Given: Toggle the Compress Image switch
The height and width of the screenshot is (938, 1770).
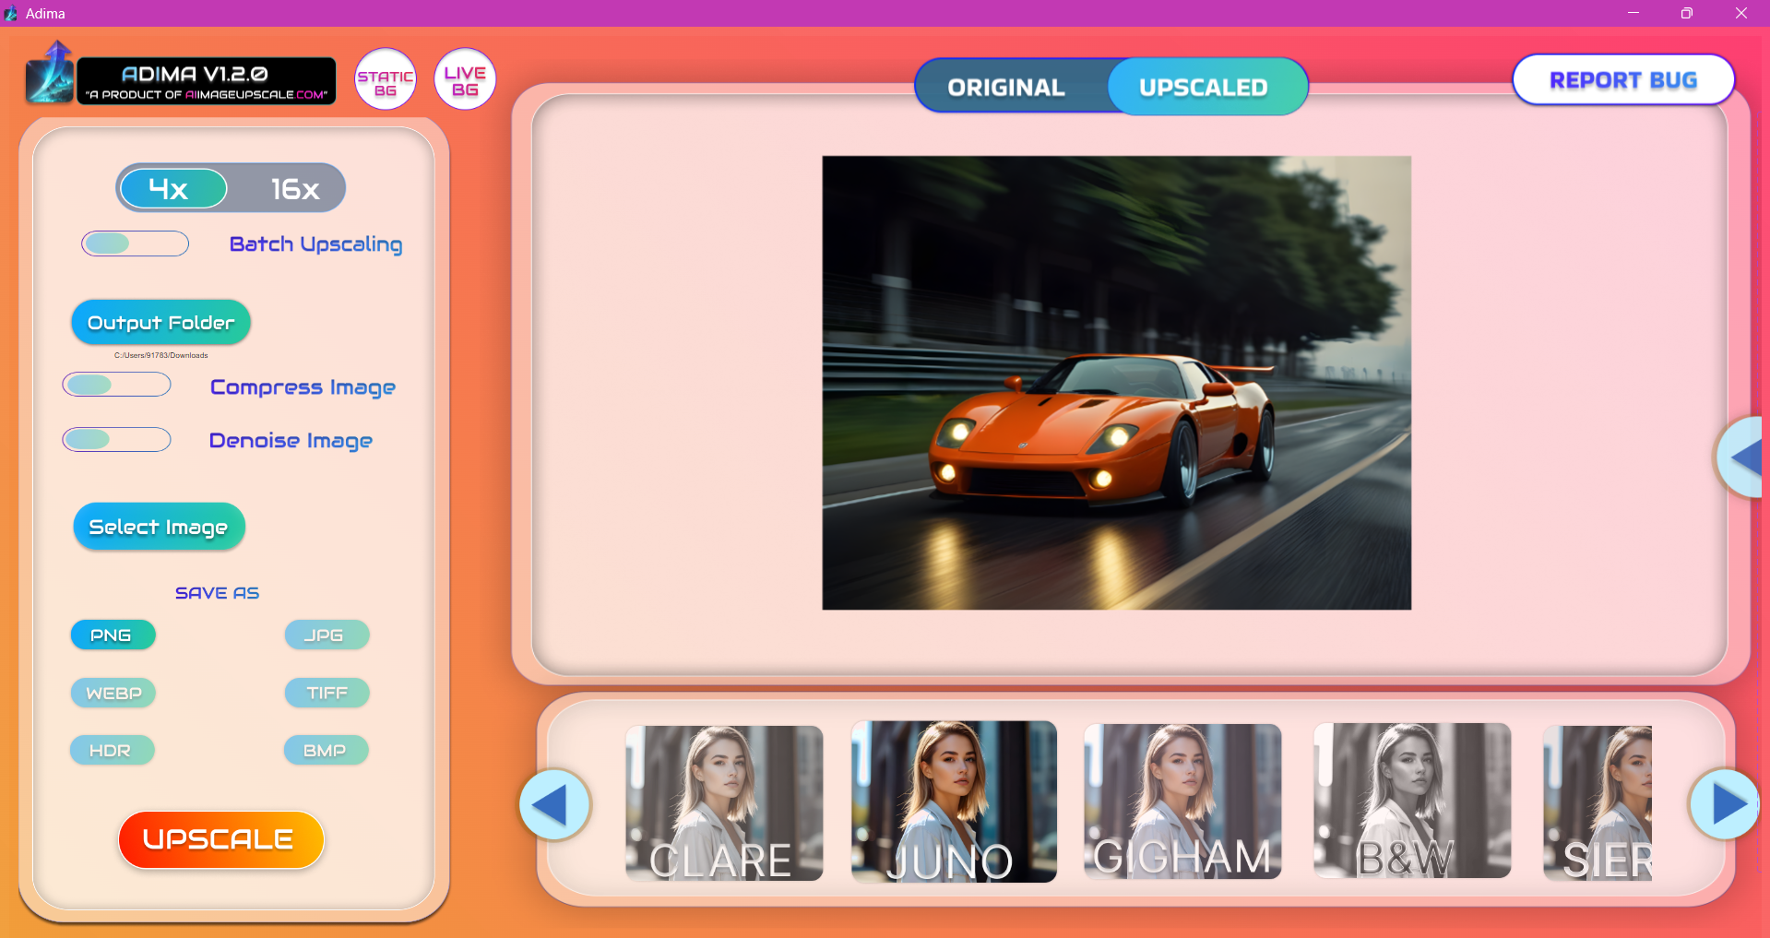Looking at the screenshot, I should 116,385.
